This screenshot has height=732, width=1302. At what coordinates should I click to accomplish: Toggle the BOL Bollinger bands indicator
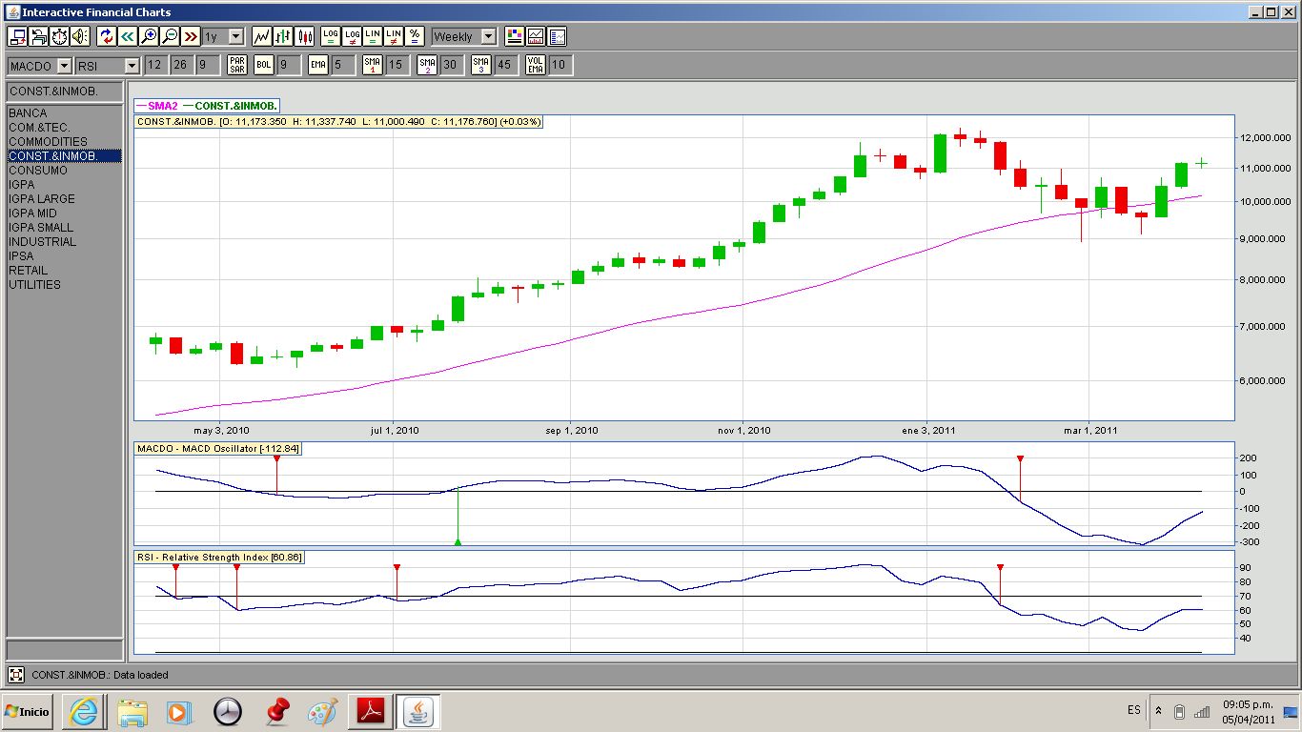tap(263, 65)
